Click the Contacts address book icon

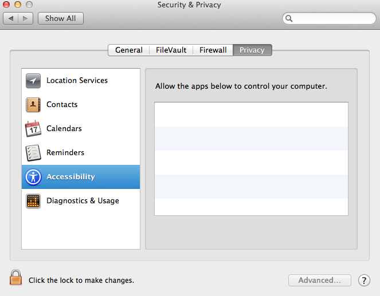coord(33,105)
